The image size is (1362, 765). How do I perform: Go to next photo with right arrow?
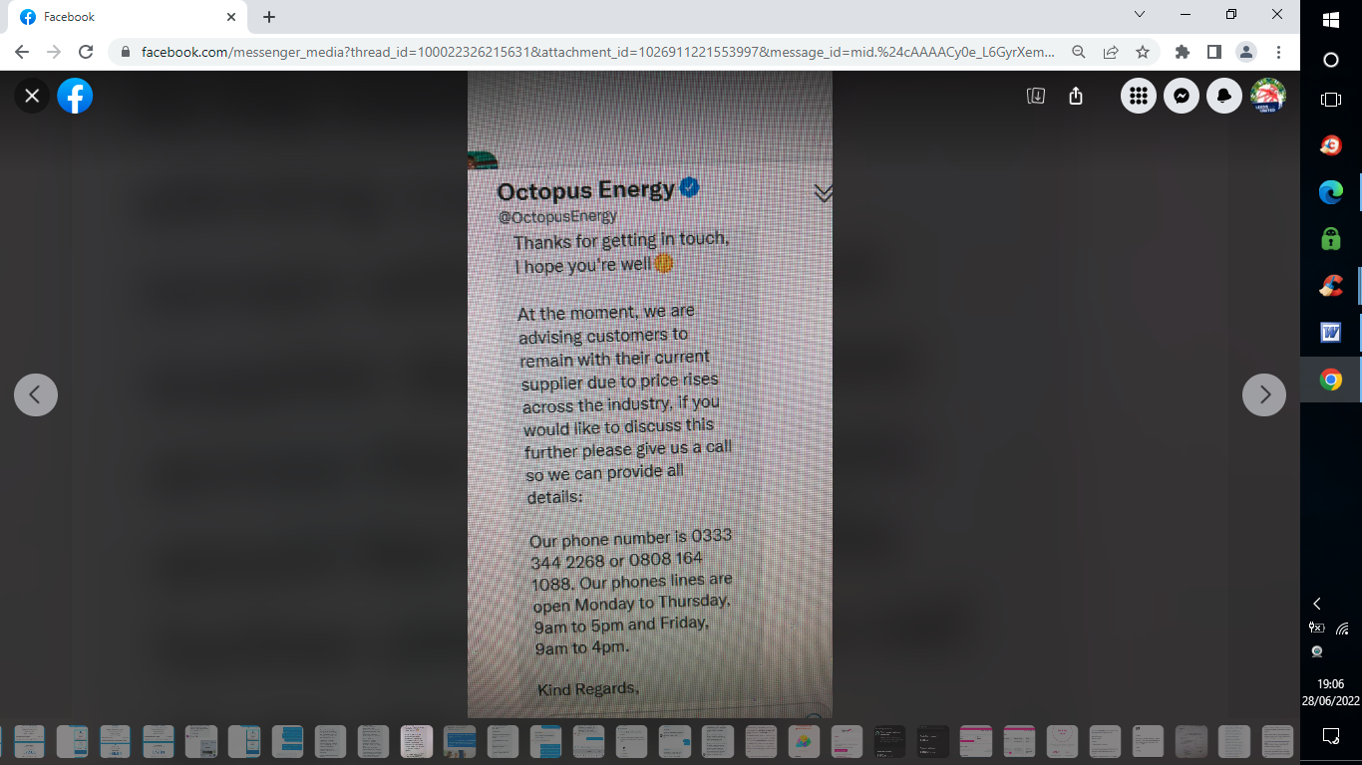click(1264, 394)
